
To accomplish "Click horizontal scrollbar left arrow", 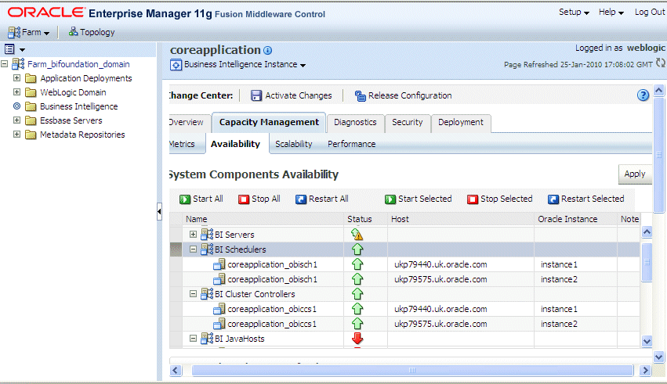I will pyautogui.click(x=176, y=371).
